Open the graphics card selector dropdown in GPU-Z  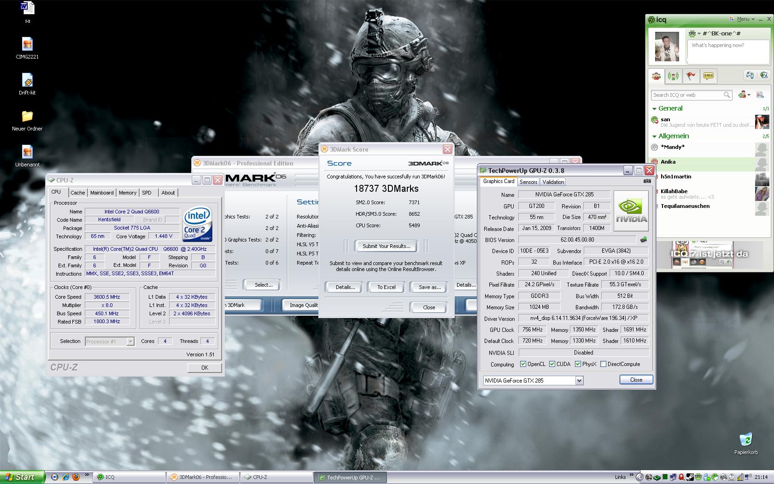(x=579, y=381)
